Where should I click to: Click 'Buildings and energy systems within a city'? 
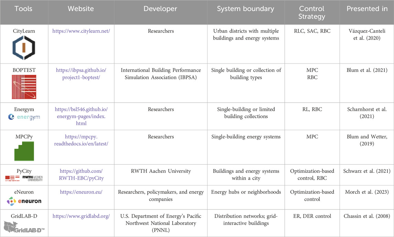[x=246, y=174]
